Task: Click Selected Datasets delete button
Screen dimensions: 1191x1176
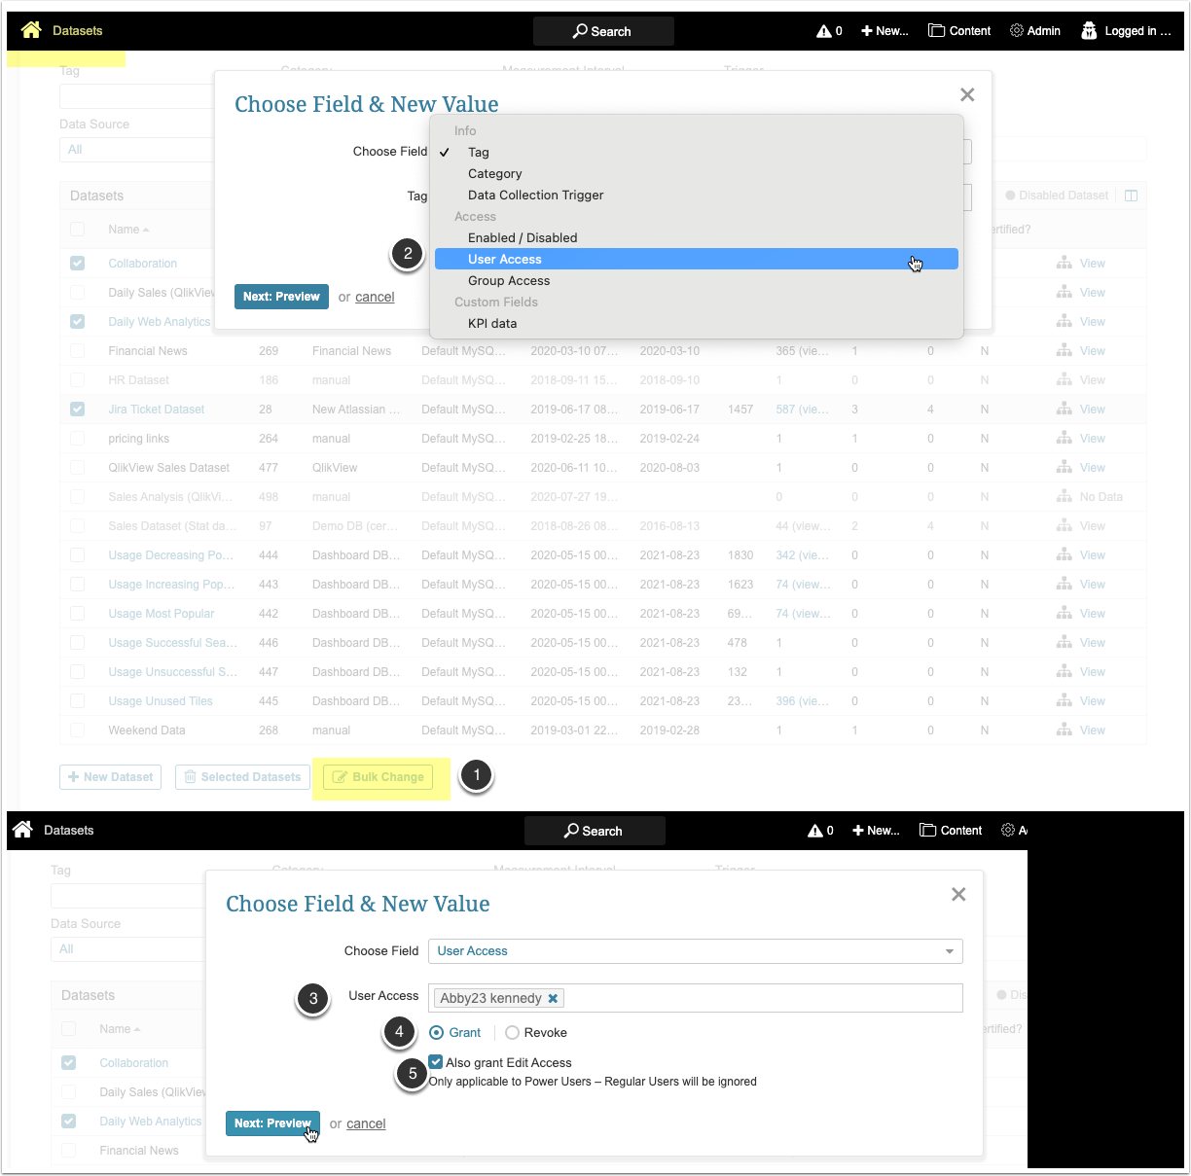Action: coord(243,777)
